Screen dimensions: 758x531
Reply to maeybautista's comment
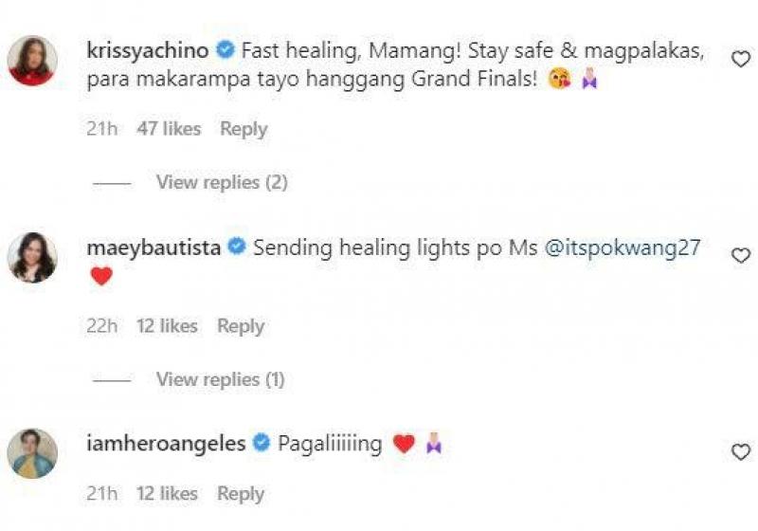(241, 325)
